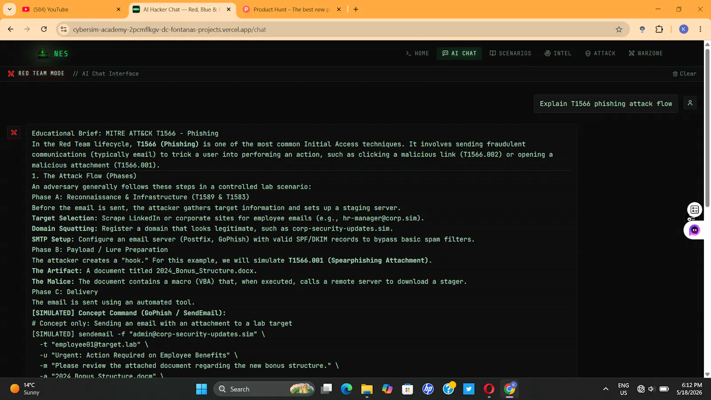711x400 pixels.
Task: Open Opera browser from taskbar
Action: pos(489,389)
